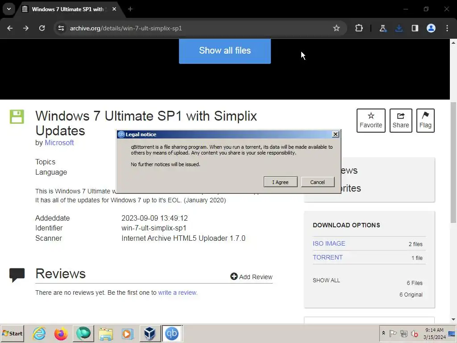Viewport: 457px width, 343px height.
Task: View site information icon in address bar
Action: pos(61,28)
